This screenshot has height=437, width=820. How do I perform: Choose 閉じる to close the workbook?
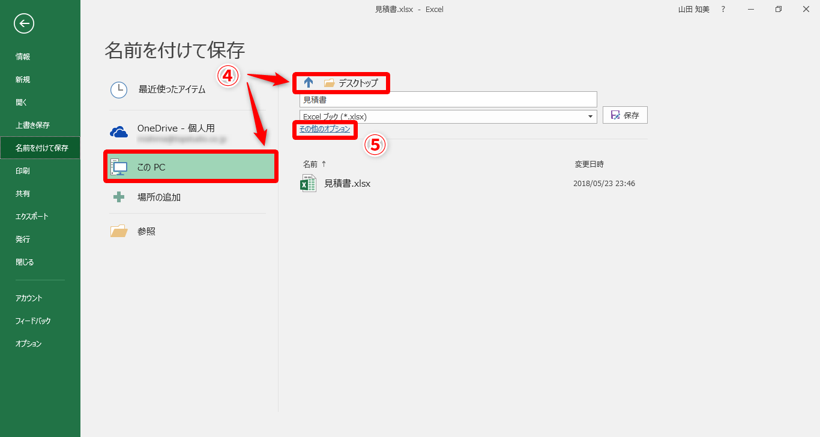[25, 262]
